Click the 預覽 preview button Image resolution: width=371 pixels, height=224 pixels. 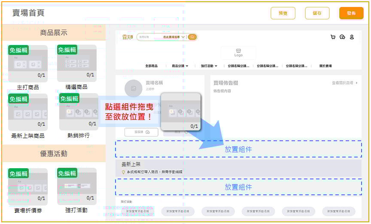[283, 13]
